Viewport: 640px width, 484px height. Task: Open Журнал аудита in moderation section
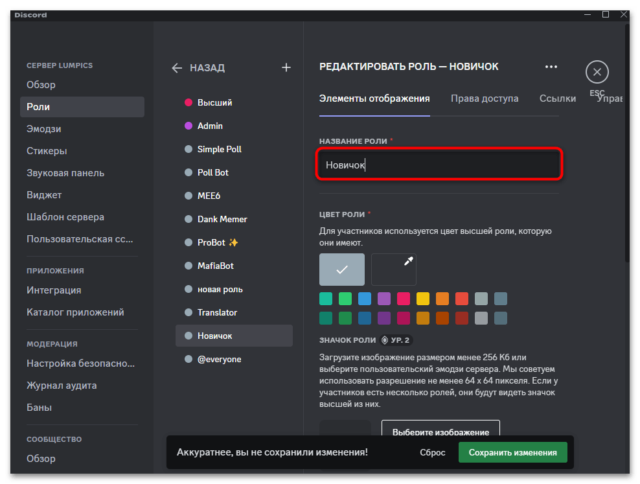coord(62,386)
